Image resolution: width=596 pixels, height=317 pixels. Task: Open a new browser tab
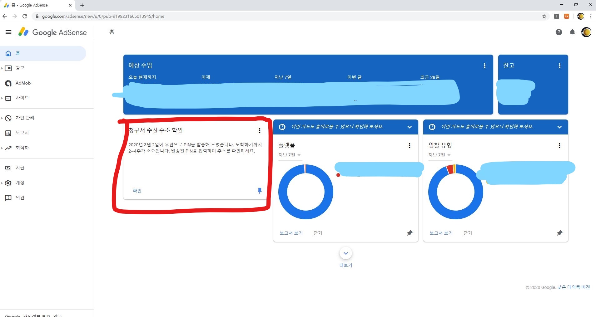[82, 5]
